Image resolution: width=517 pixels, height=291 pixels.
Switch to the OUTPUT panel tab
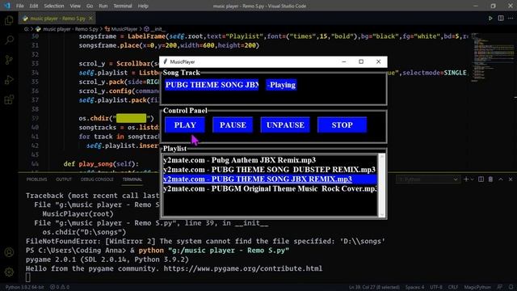(x=64, y=179)
